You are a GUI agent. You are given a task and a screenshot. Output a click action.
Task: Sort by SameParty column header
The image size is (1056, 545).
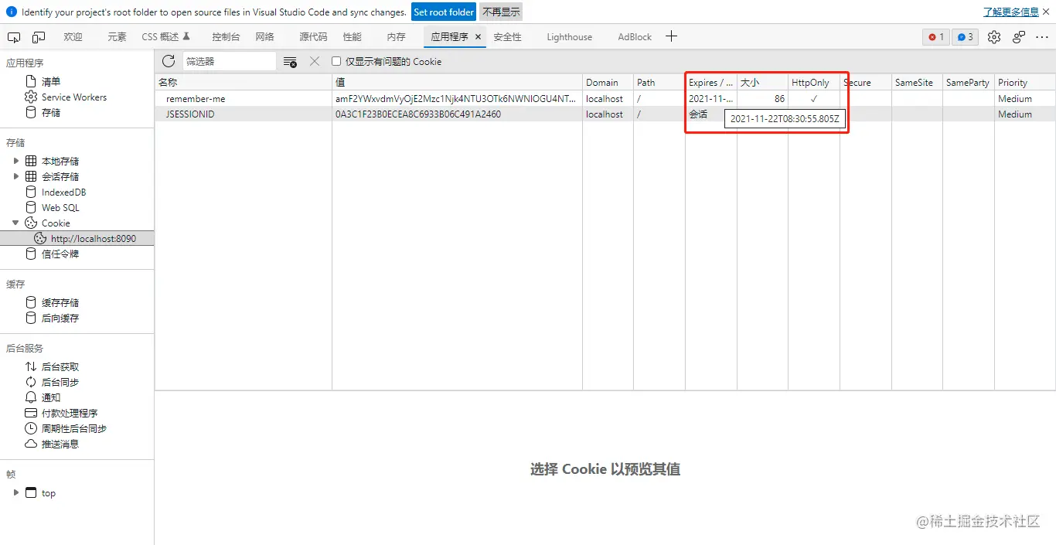[969, 82]
